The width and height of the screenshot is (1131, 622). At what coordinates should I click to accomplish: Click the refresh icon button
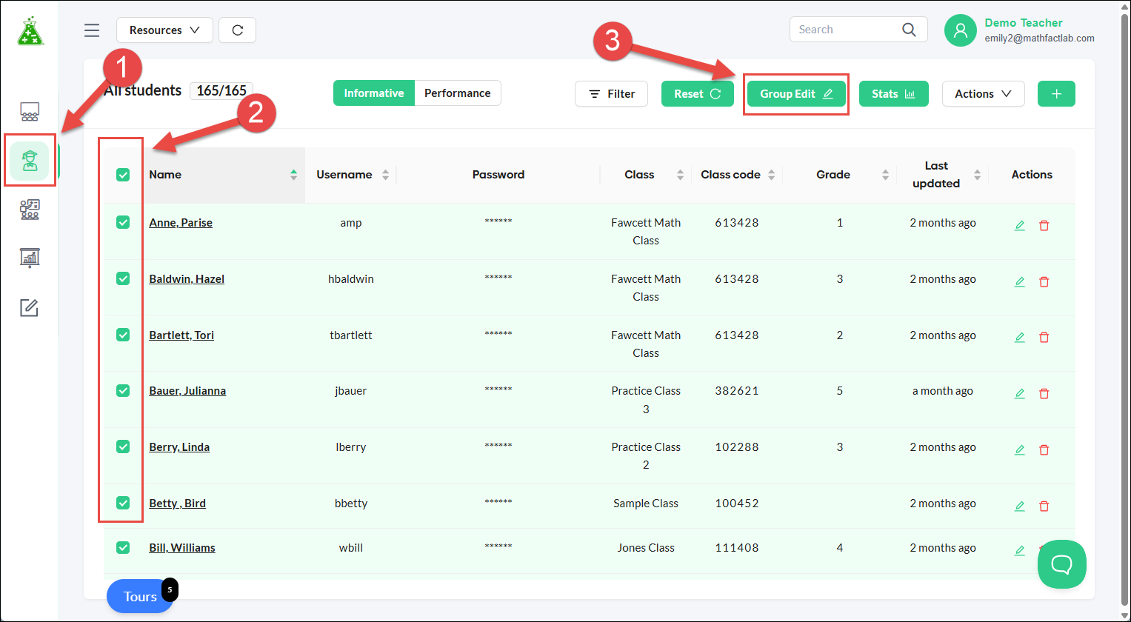click(x=238, y=30)
